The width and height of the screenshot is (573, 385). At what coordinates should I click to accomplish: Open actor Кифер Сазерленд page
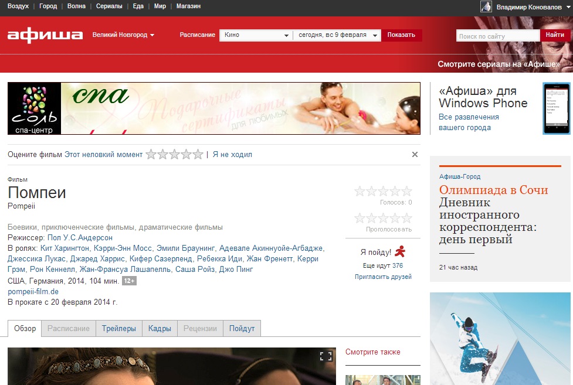pos(161,259)
